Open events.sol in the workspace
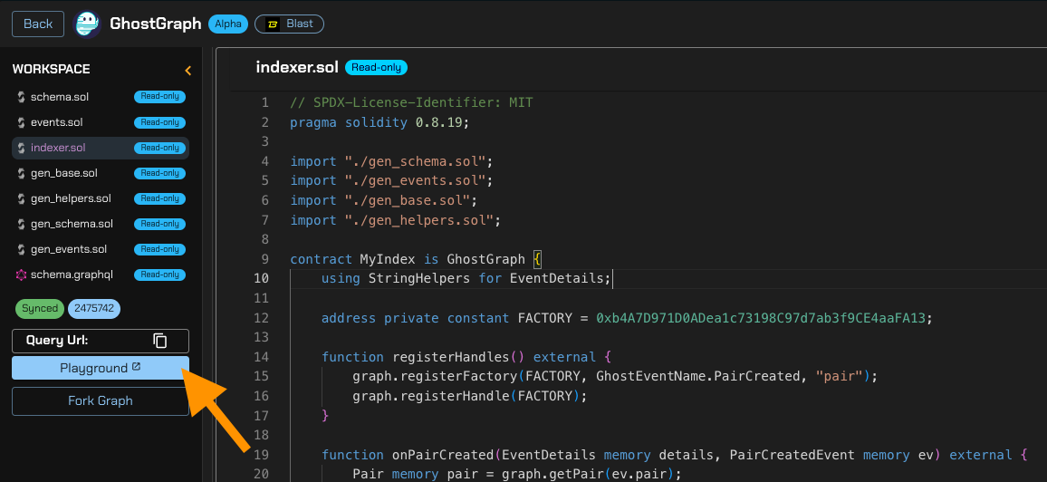This screenshot has height=482, width=1047. 56,122
